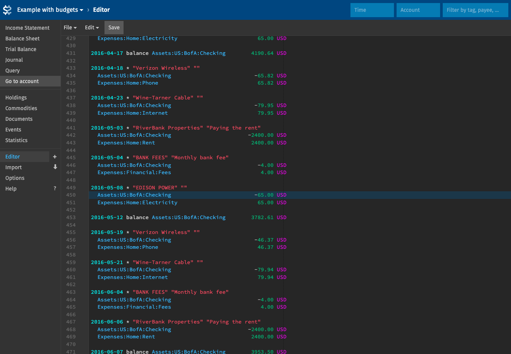Click line number 450 in gutter
The image size is (511, 354).
pos(71,195)
